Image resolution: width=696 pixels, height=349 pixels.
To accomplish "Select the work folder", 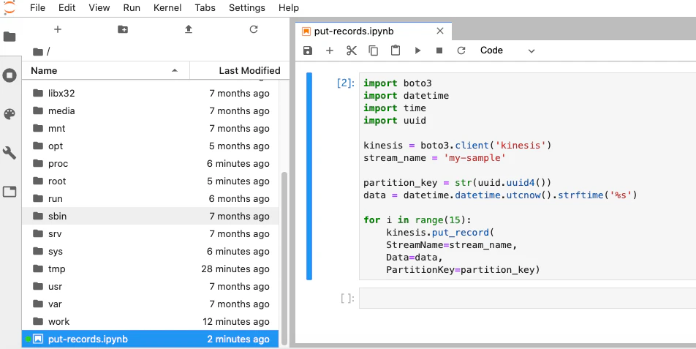I will 151,321.
